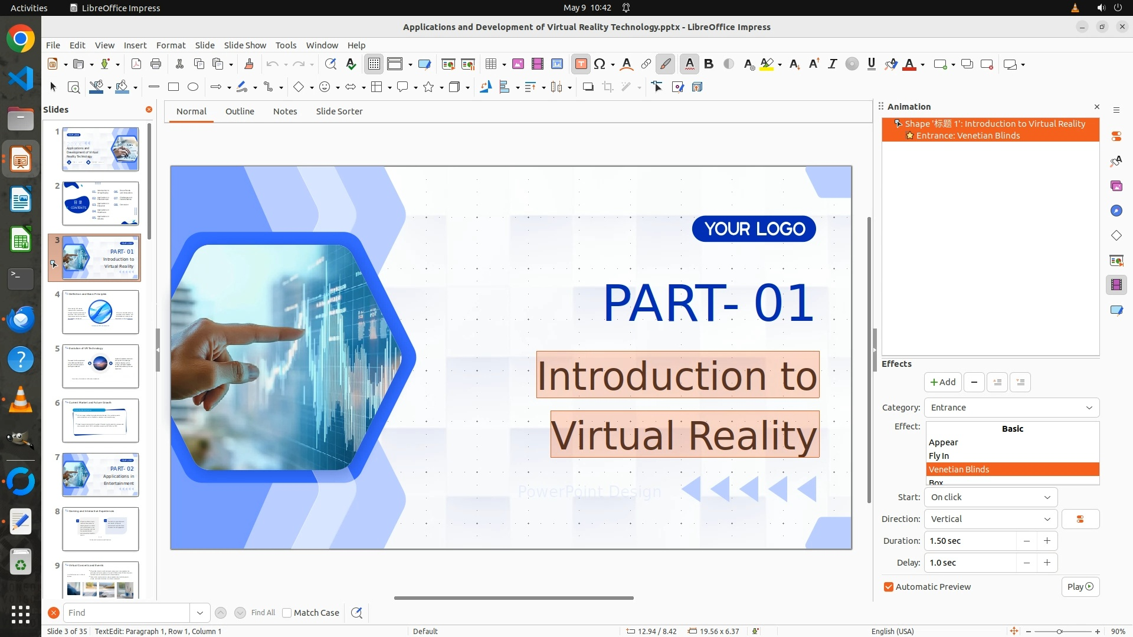Open the Sidebar Settings hamburger icon
Screen dimensions: 1133x637
(x=1116, y=110)
